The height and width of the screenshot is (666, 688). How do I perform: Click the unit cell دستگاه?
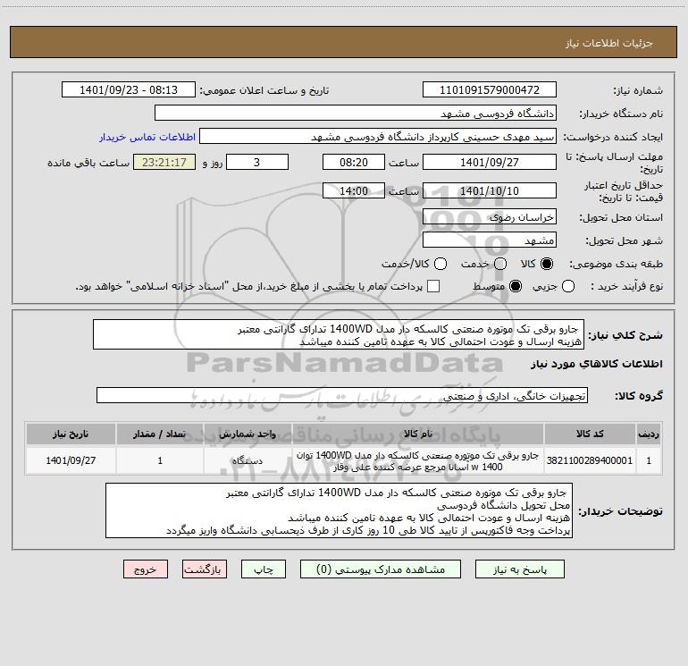(x=248, y=460)
